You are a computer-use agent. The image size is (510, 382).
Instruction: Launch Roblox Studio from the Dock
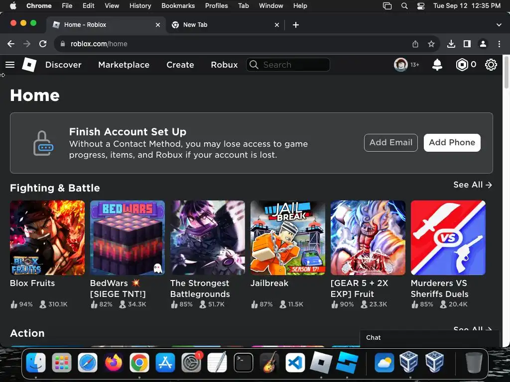pyautogui.click(x=347, y=362)
